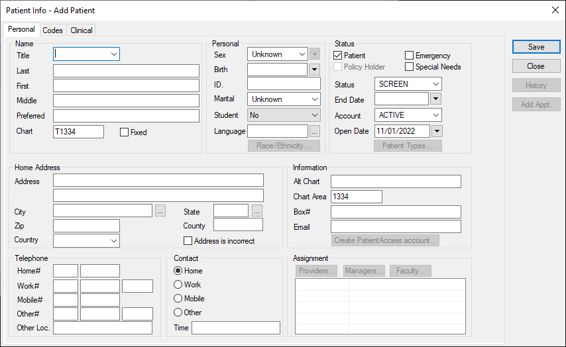Expand the Status SCREEN dropdown
Viewport: 566px width, 347px height.
point(435,84)
